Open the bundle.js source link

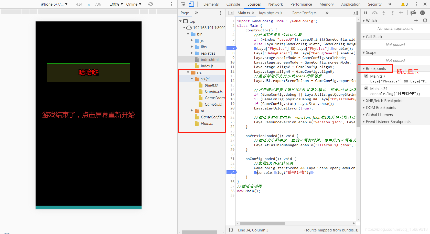click(349, 230)
